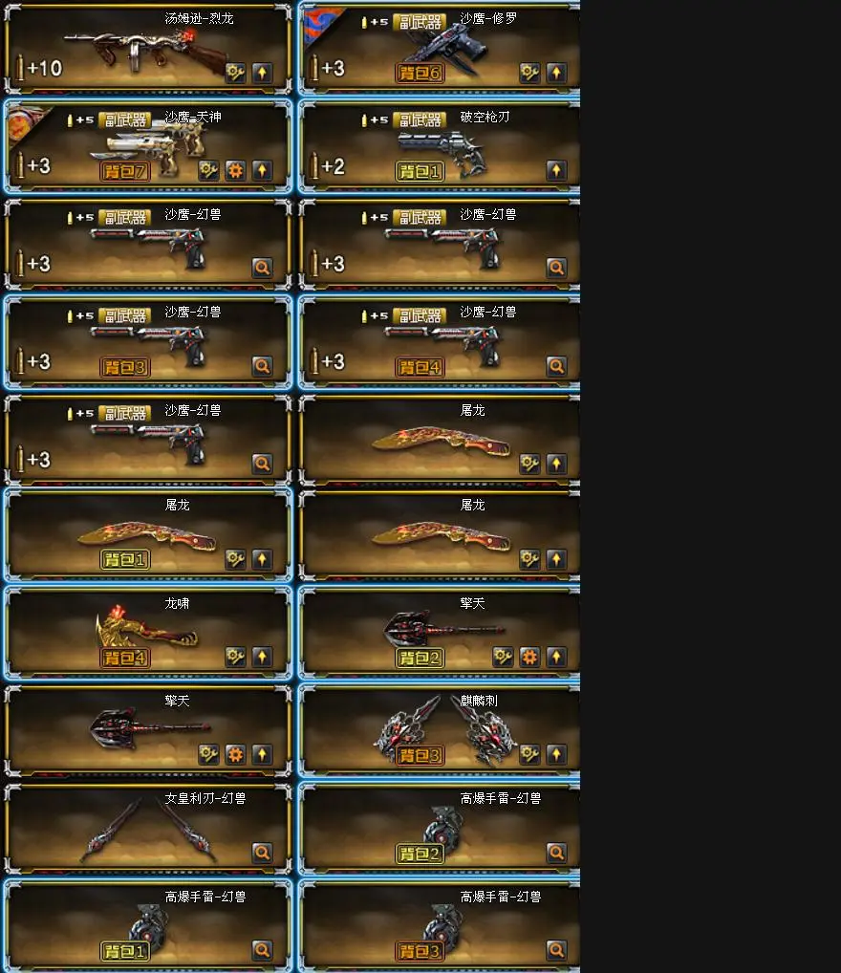The width and height of the screenshot is (841, 973).
Task: Click the upgrade arrow on 沙鹰-天神
Action: click(262, 170)
